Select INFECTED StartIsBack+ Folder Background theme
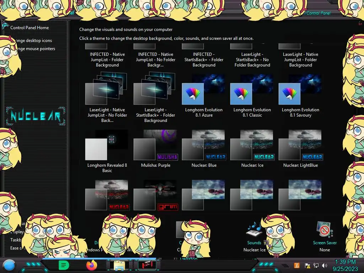The image size is (364, 273). click(204, 56)
